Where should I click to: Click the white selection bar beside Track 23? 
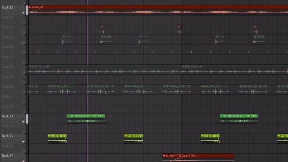tap(27, 119)
